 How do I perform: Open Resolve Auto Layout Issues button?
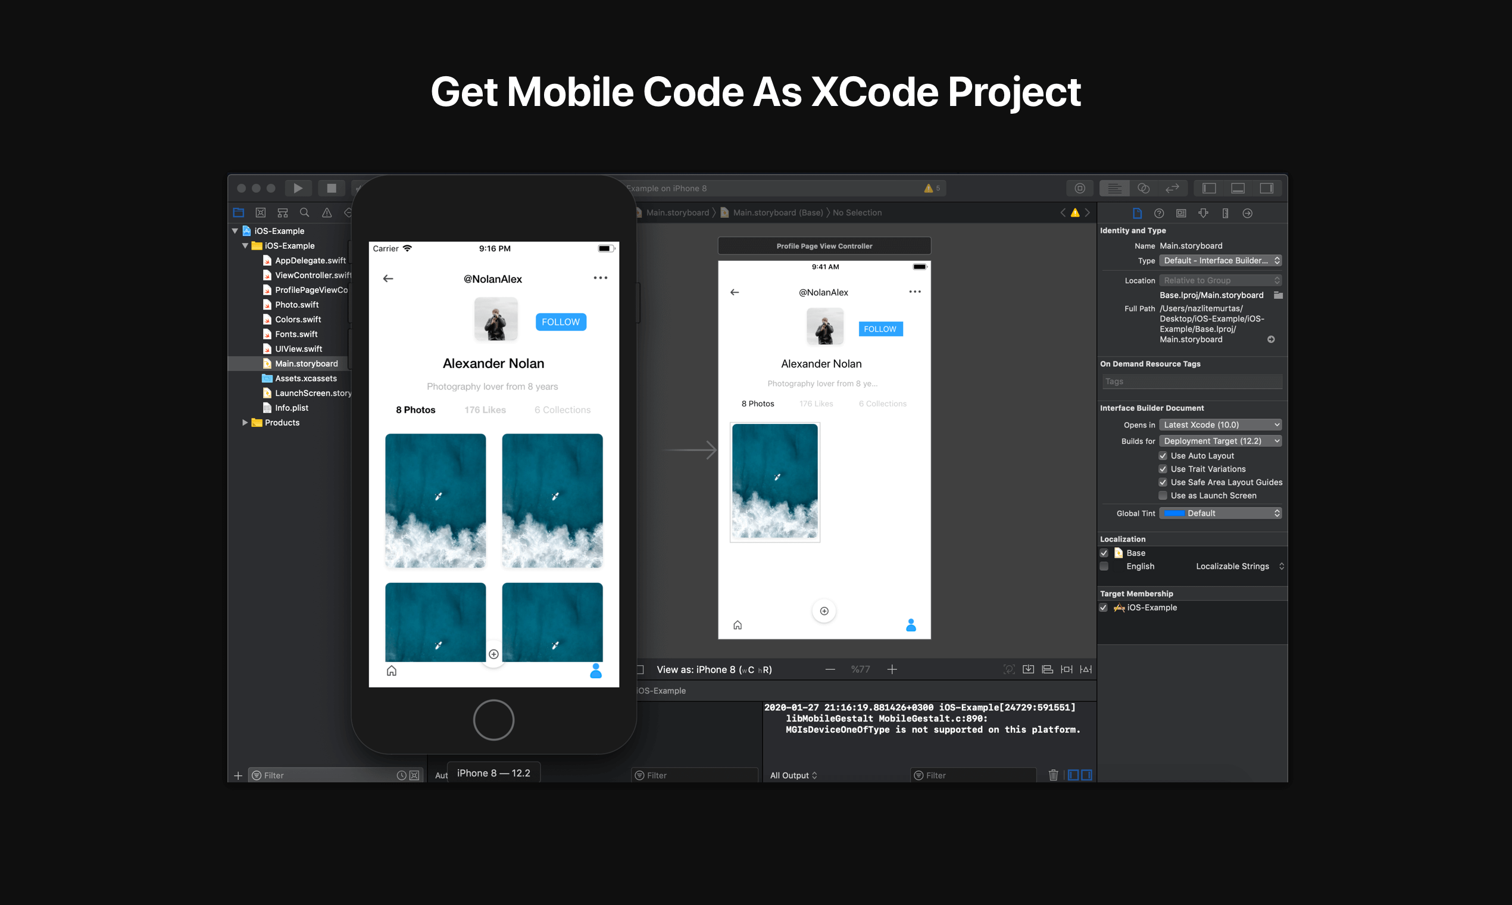click(x=1086, y=670)
